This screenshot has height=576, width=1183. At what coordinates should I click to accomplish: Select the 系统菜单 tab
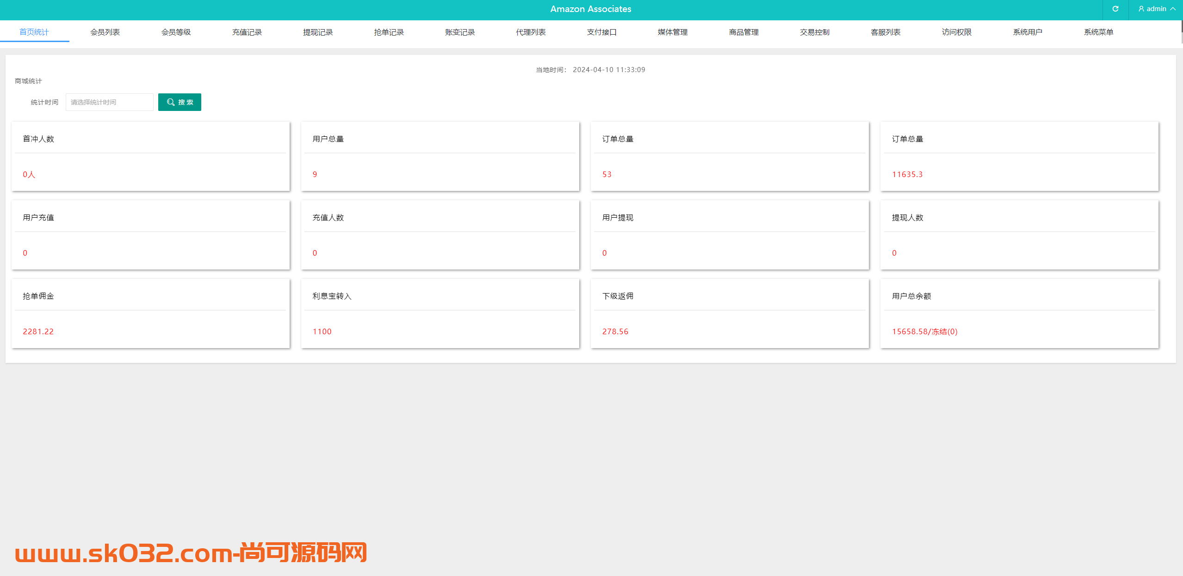click(1099, 32)
